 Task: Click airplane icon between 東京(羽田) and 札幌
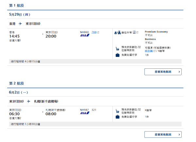tap(29, 101)
